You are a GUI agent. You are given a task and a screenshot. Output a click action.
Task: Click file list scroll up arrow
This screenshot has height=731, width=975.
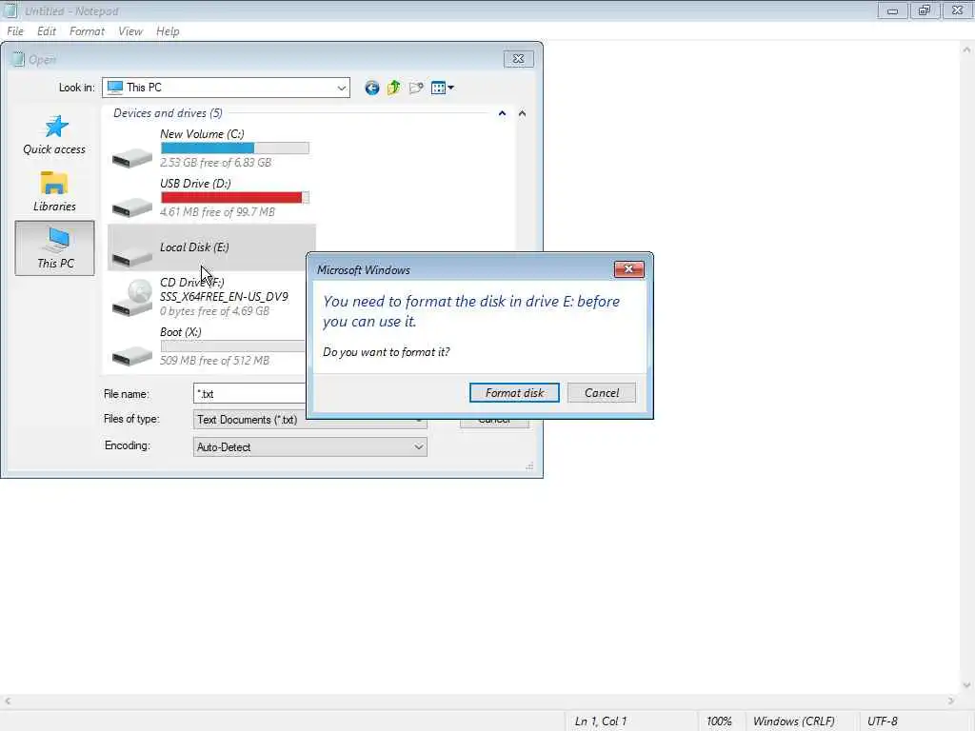point(523,113)
